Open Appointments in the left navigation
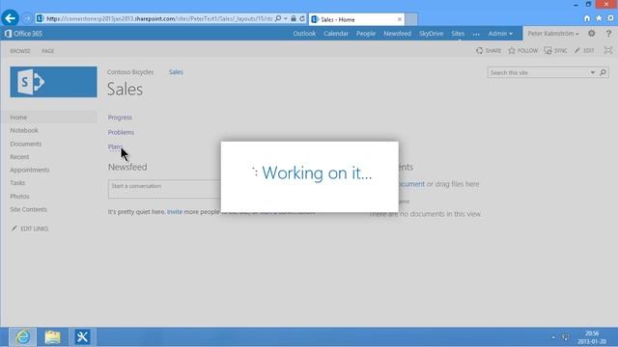Viewport: 618px width, 347px height. pyautogui.click(x=30, y=170)
